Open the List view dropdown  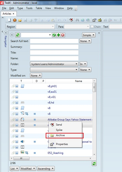pos(14,168)
